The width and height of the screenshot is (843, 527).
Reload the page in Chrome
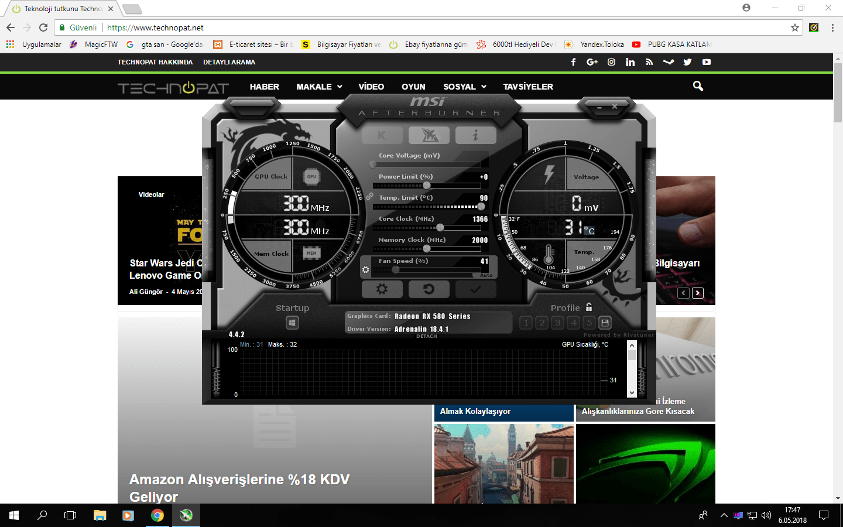[x=43, y=28]
